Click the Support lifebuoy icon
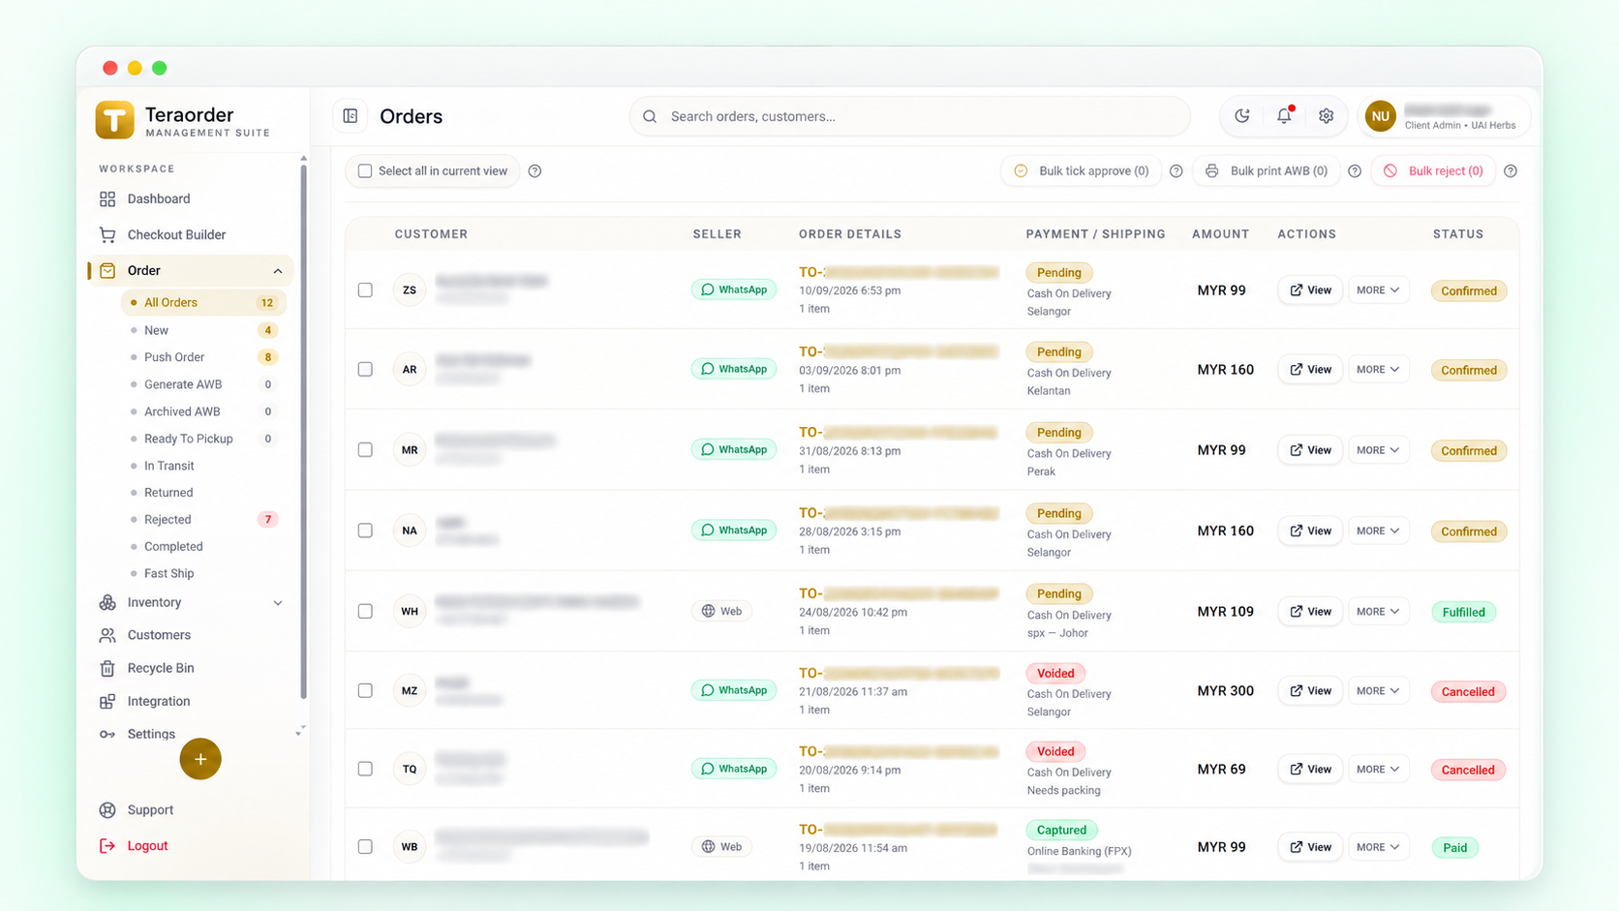The height and width of the screenshot is (911, 1619). coord(107,809)
